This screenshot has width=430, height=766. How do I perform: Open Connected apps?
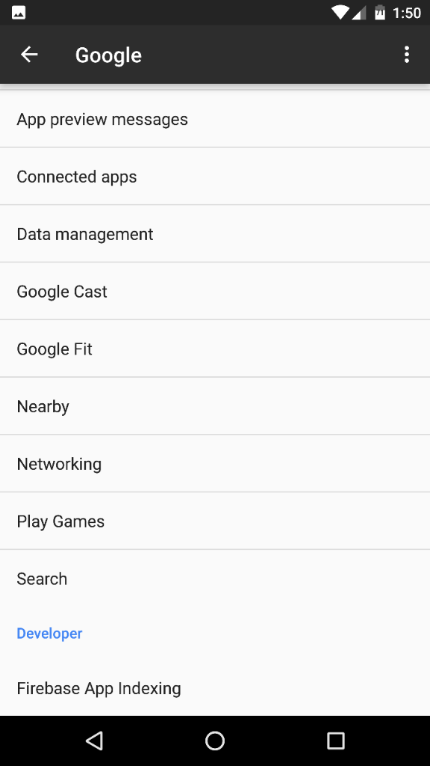[215, 176]
